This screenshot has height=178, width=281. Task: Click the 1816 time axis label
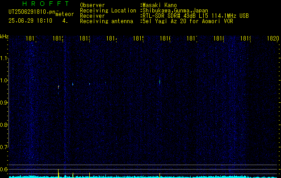[165, 38]
